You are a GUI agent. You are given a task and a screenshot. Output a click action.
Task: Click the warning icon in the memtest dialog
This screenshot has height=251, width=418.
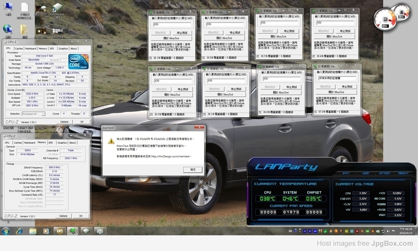pyautogui.click(x=111, y=141)
